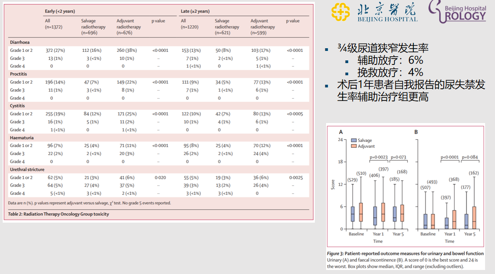Image resolution: width=495 pixels, height=274 pixels.
Task: Click the "Score" y-axis label
Action: coord(333,185)
